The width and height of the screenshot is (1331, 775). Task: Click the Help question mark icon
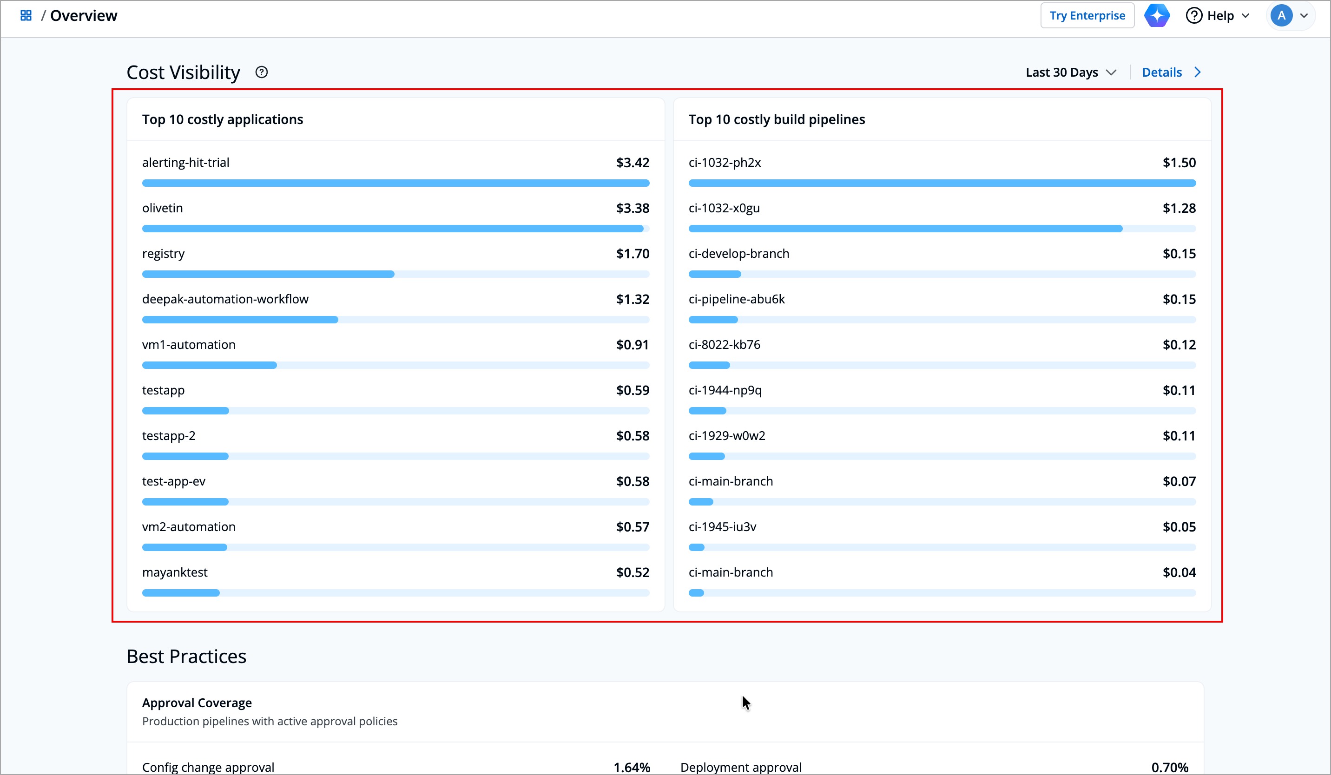pyautogui.click(x=1195, y=15)
